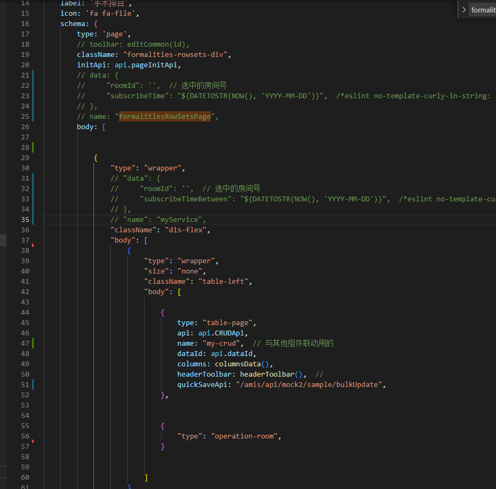The height and width of the screenshot is (489, 496).
Task: Click the "body" key on line 37
Action: pyautogui.click(x=123, y=240)
